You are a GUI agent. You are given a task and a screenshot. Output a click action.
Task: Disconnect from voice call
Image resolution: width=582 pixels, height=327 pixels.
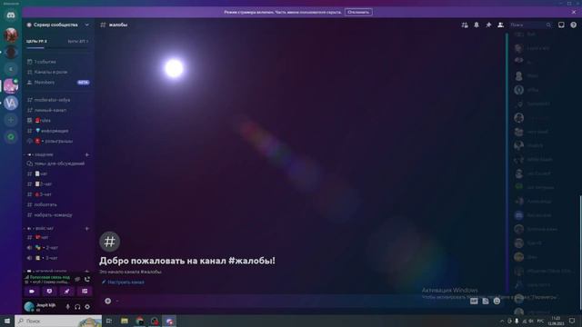87,279
